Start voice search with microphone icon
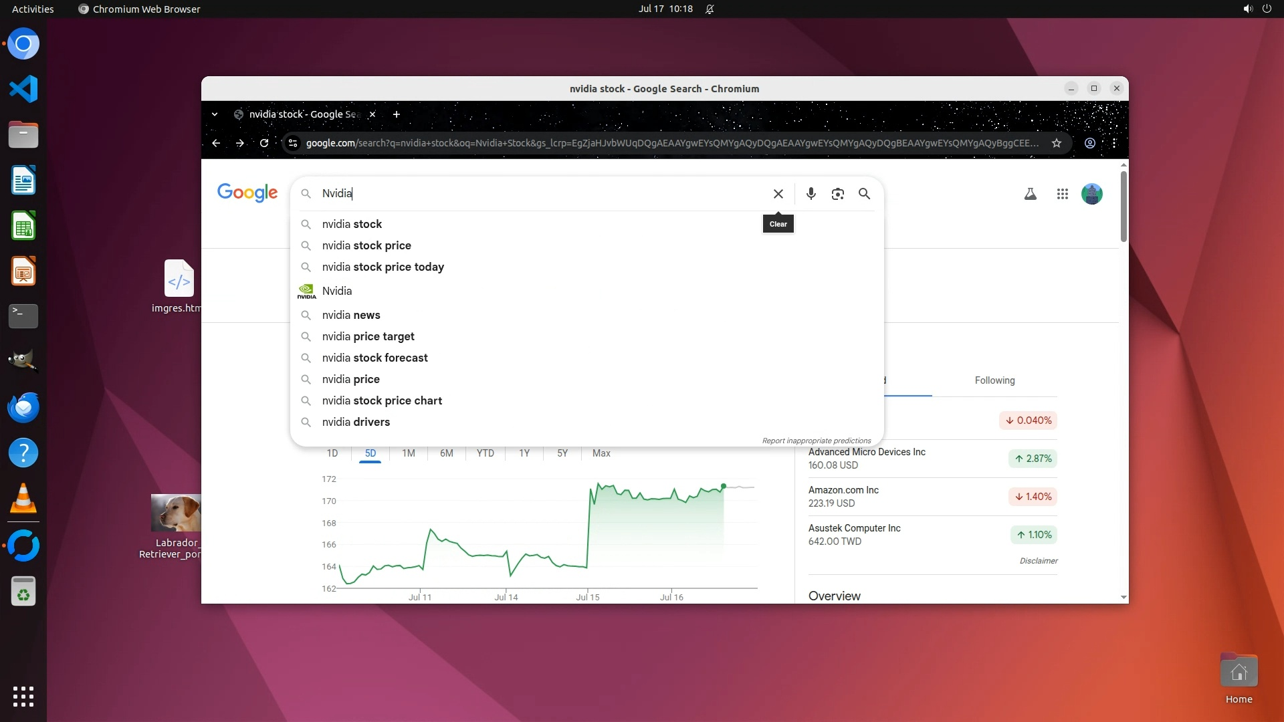Screen dimensions: 1284x722 pyautogui.click(x=811, y=194)
